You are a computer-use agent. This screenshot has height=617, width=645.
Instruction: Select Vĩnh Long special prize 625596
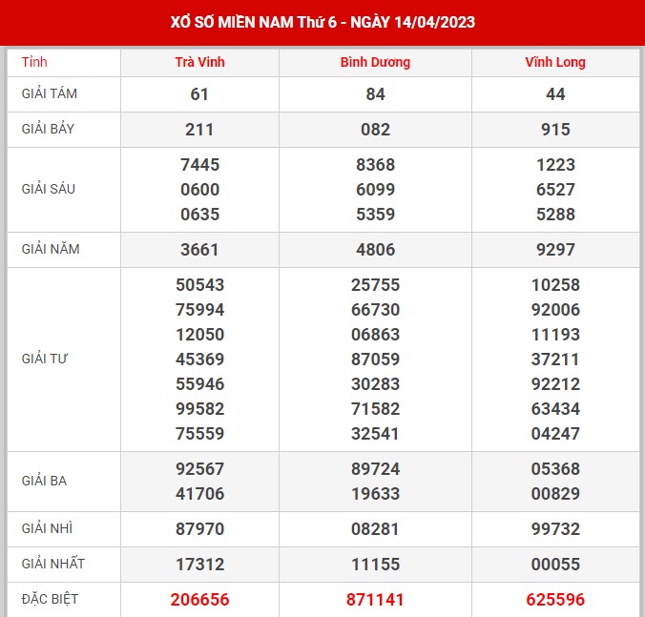[555, 599]
